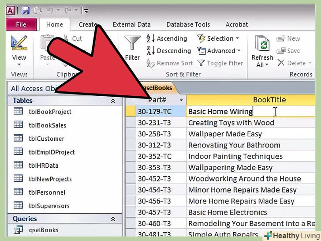Collapse the Tables group in navigation pane
Screen dimensions: 321x241
pos(113,101)
